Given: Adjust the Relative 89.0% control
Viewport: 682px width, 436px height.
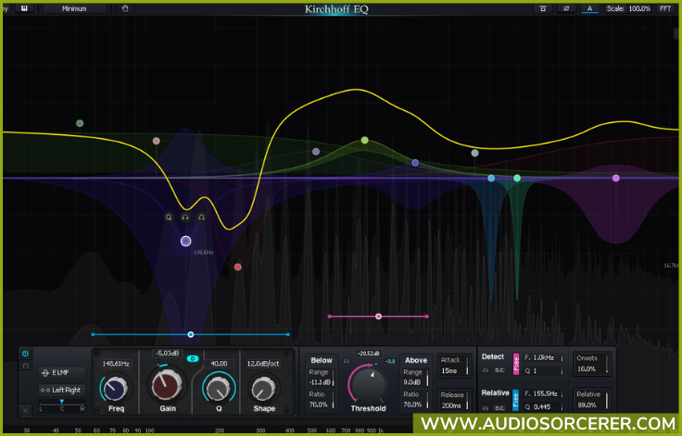Looking at the screenshot, I should [591, 400].
